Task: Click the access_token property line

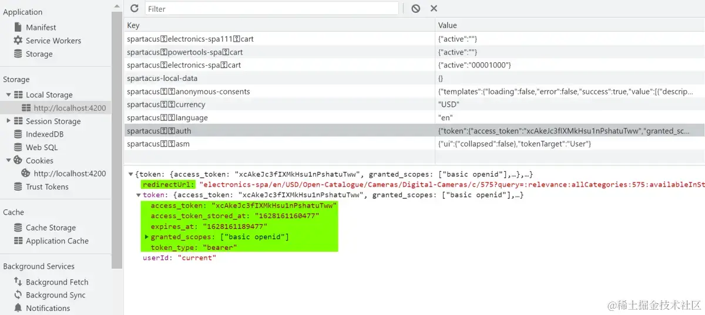Action: pos(244,205)
